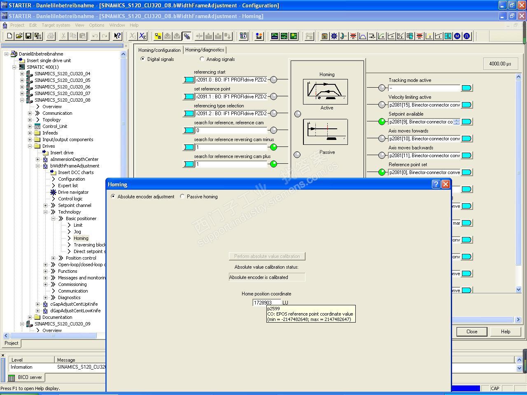Click the blue M motor toolbar icon
This screenshot has height=395, width=527.
point(457,36)
